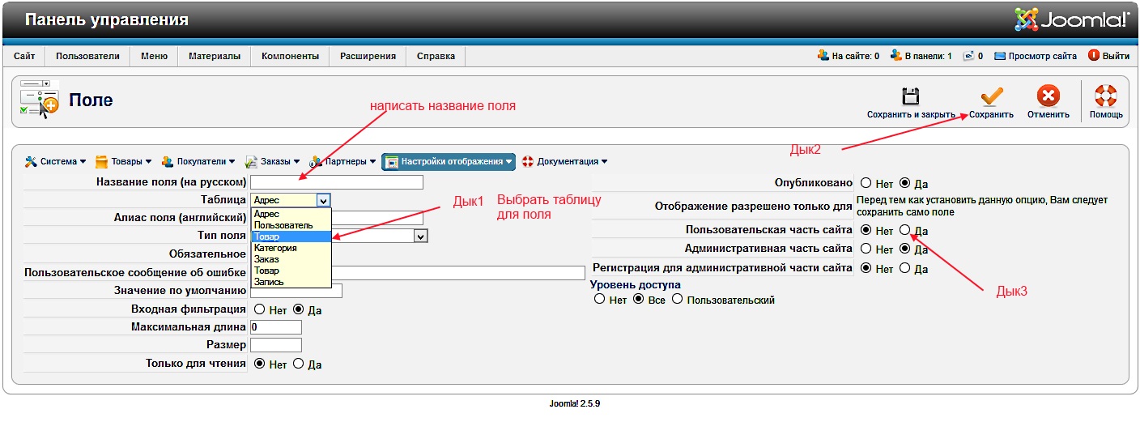Open the Расширения menu
The height and width of the screenshot is (422, 1140).
pyautogui.click(x=368, y=56)
